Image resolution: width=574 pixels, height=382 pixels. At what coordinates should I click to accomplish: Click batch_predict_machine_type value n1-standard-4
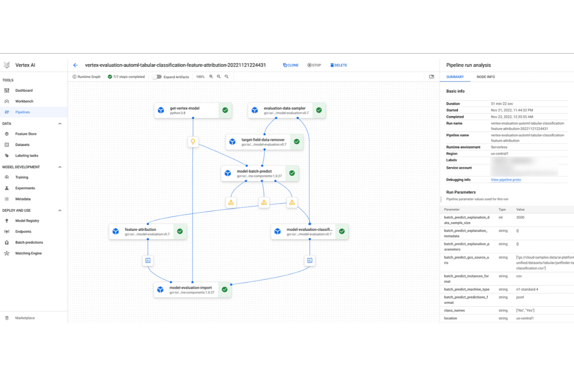[x=527, y=289]
